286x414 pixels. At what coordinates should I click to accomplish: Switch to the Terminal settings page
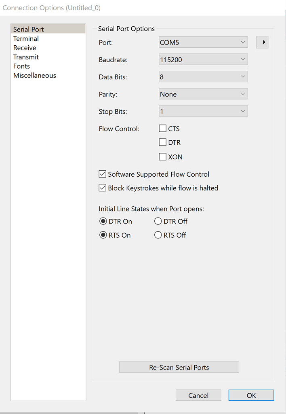point(26,38)
